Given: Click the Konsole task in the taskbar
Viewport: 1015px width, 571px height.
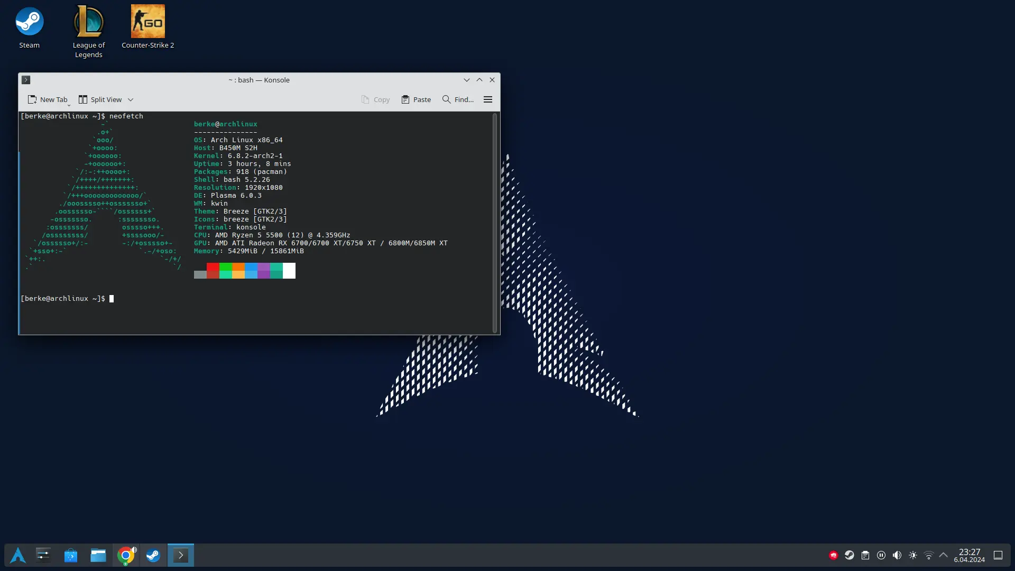Looking at the screenshot, I should point(181,555).
